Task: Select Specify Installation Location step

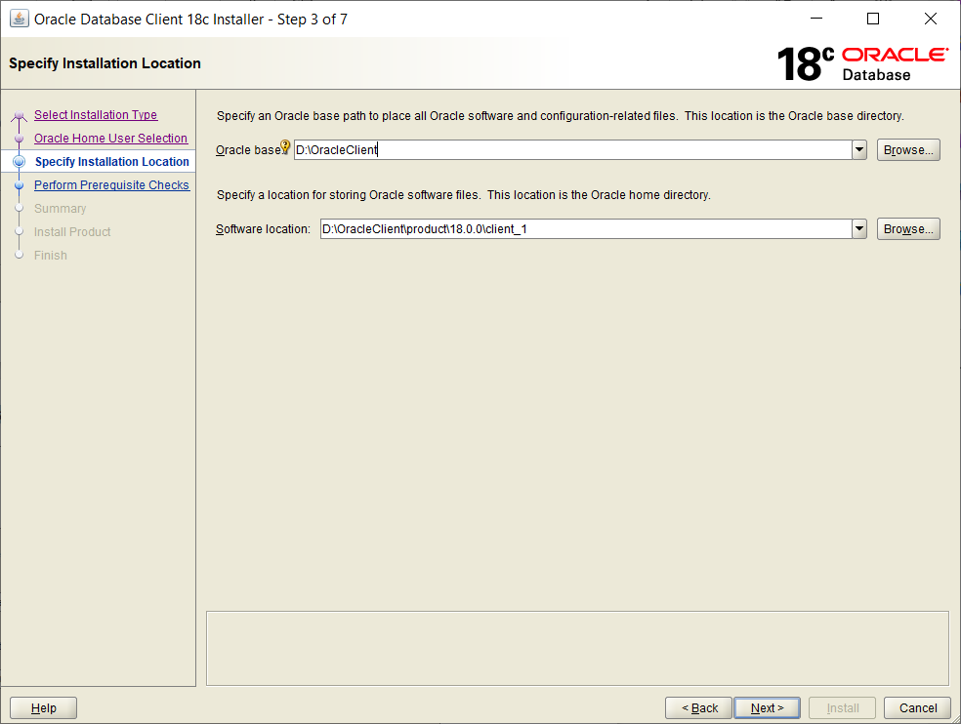Action: [112, 162]
